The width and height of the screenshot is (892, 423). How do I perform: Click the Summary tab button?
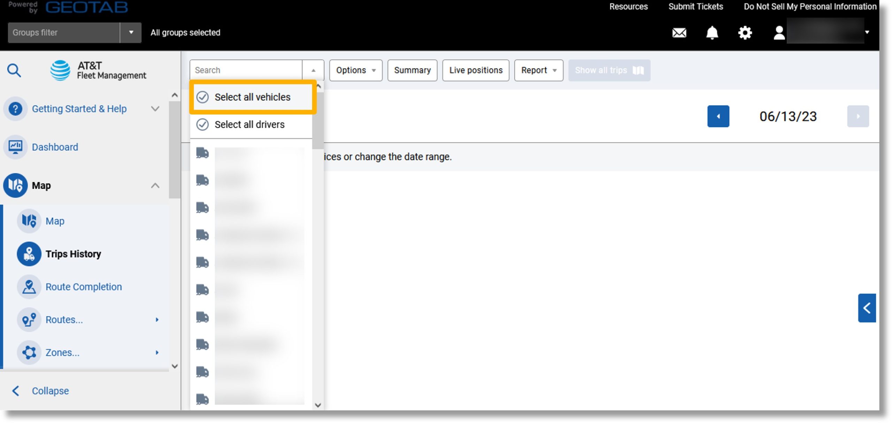(412, 70)
